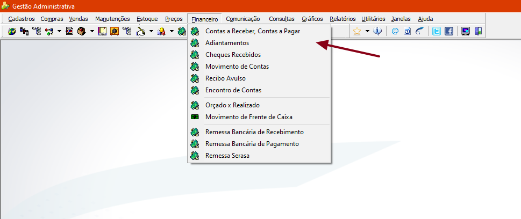This screenshot has height=219, width=521.
Task: Select Adiantamentos menu entry
Action: pyautogui.click(x=259, y=43)
